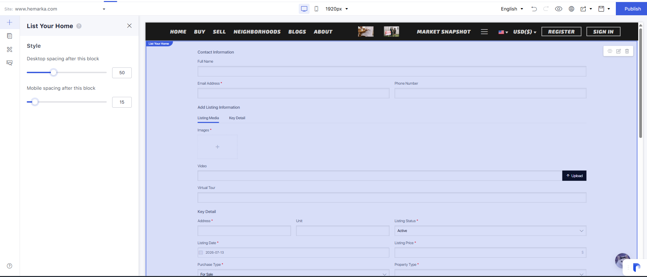Screen dimensions: 647x277
Task: Switch to mobile preview mode
Action: tap(316, 9)
